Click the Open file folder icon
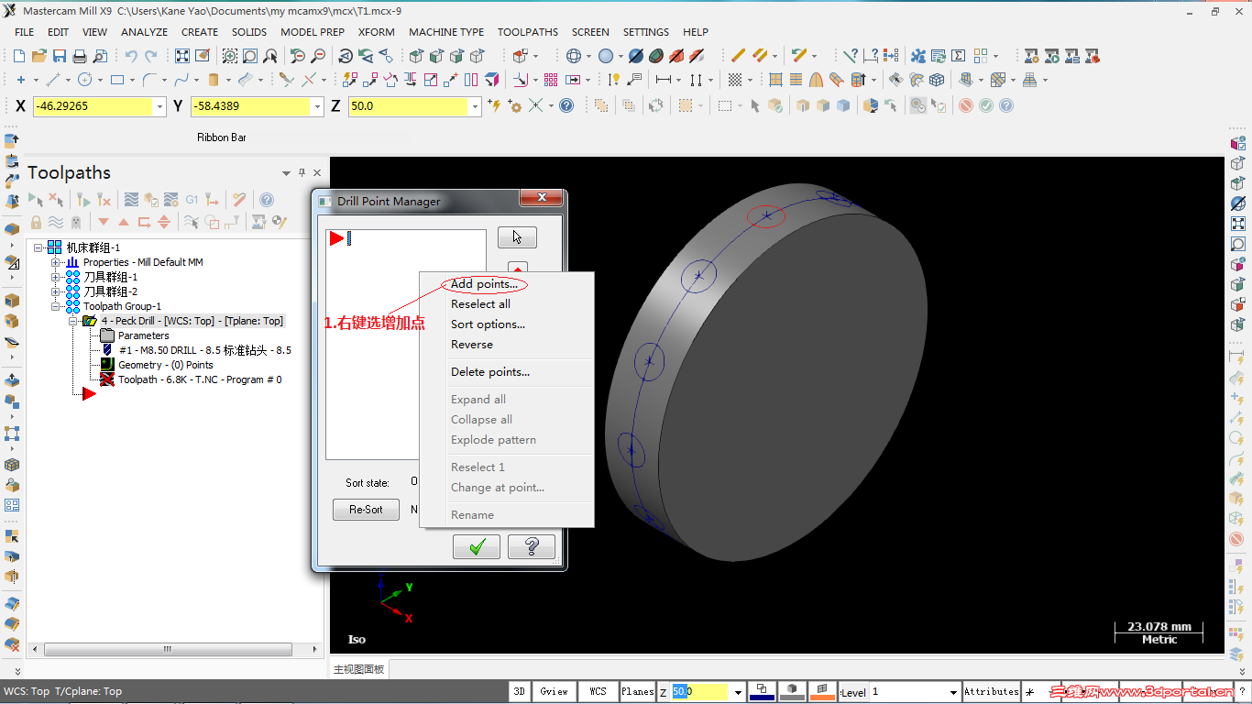Image resolution: width=1252 pixels, height=704 pixels. [39, 56]
